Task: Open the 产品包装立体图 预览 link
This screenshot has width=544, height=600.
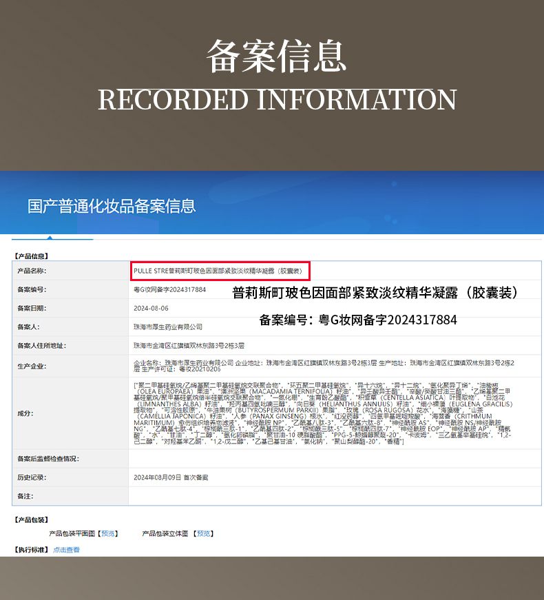Action: [x=204, y=533]
